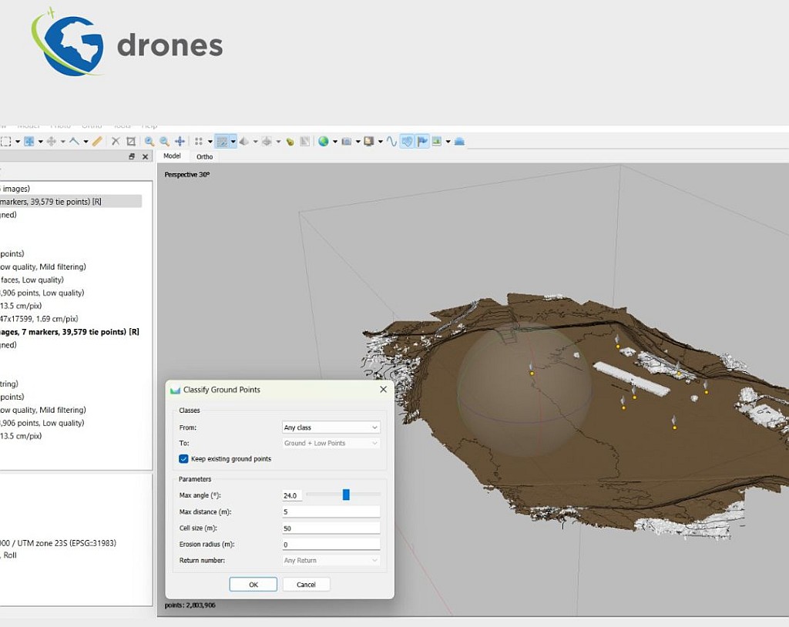Click the OK button
The width and height of the screenshot is (789, 627).
tap(253, 584)
